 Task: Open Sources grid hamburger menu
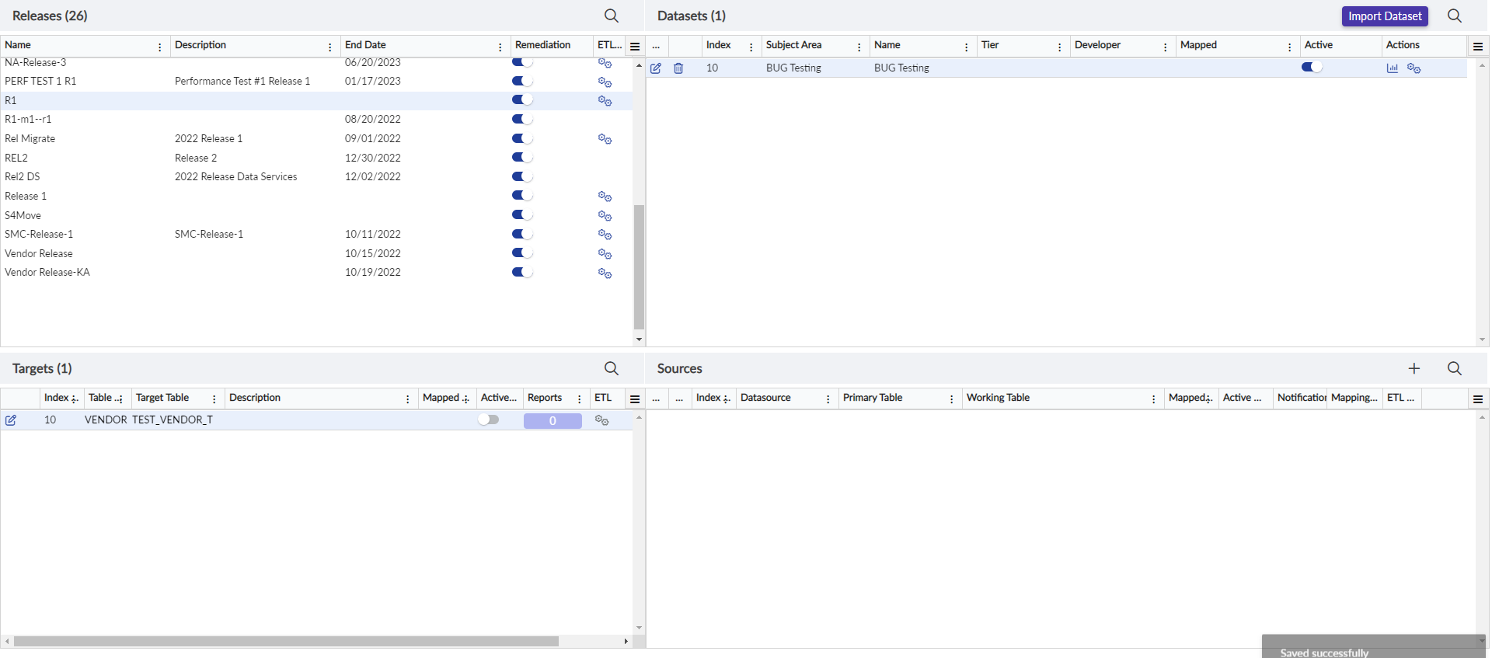[1478, 399]
